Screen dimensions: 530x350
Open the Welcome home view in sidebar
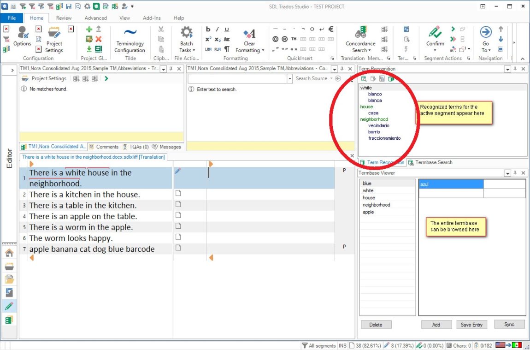tap(9, 253)
